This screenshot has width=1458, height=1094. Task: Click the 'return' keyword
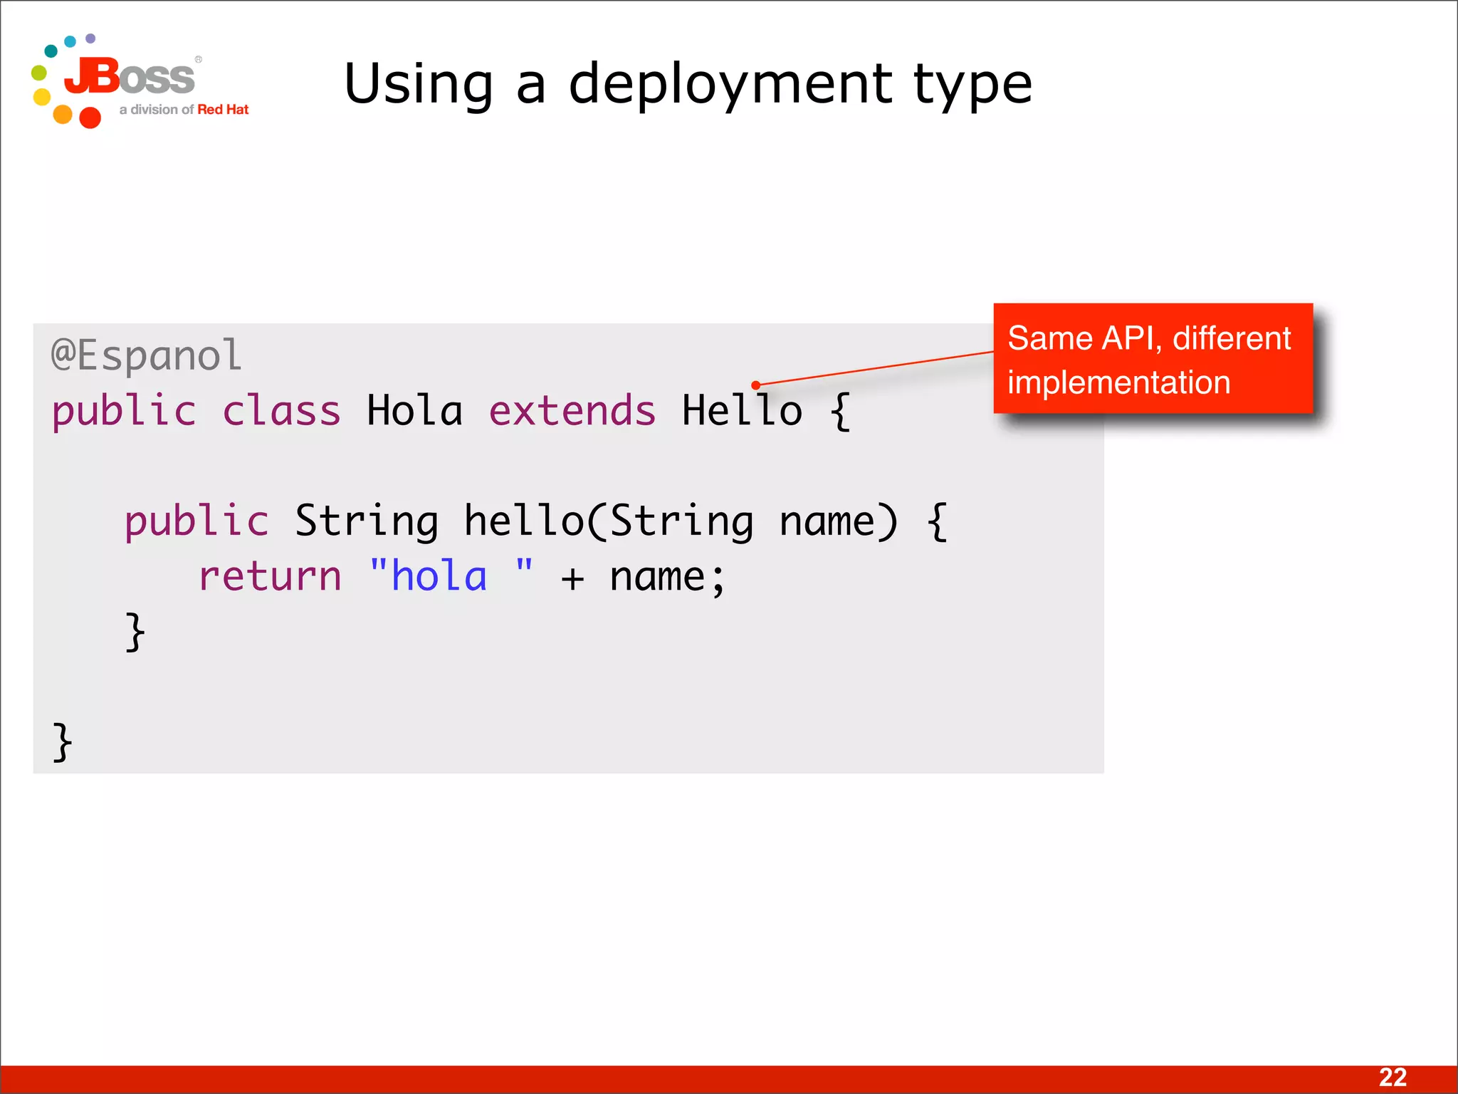pyautogui.click(x=271, y=576)
